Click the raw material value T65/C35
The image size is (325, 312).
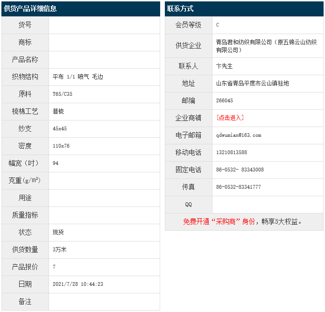(x=63, y=94)
